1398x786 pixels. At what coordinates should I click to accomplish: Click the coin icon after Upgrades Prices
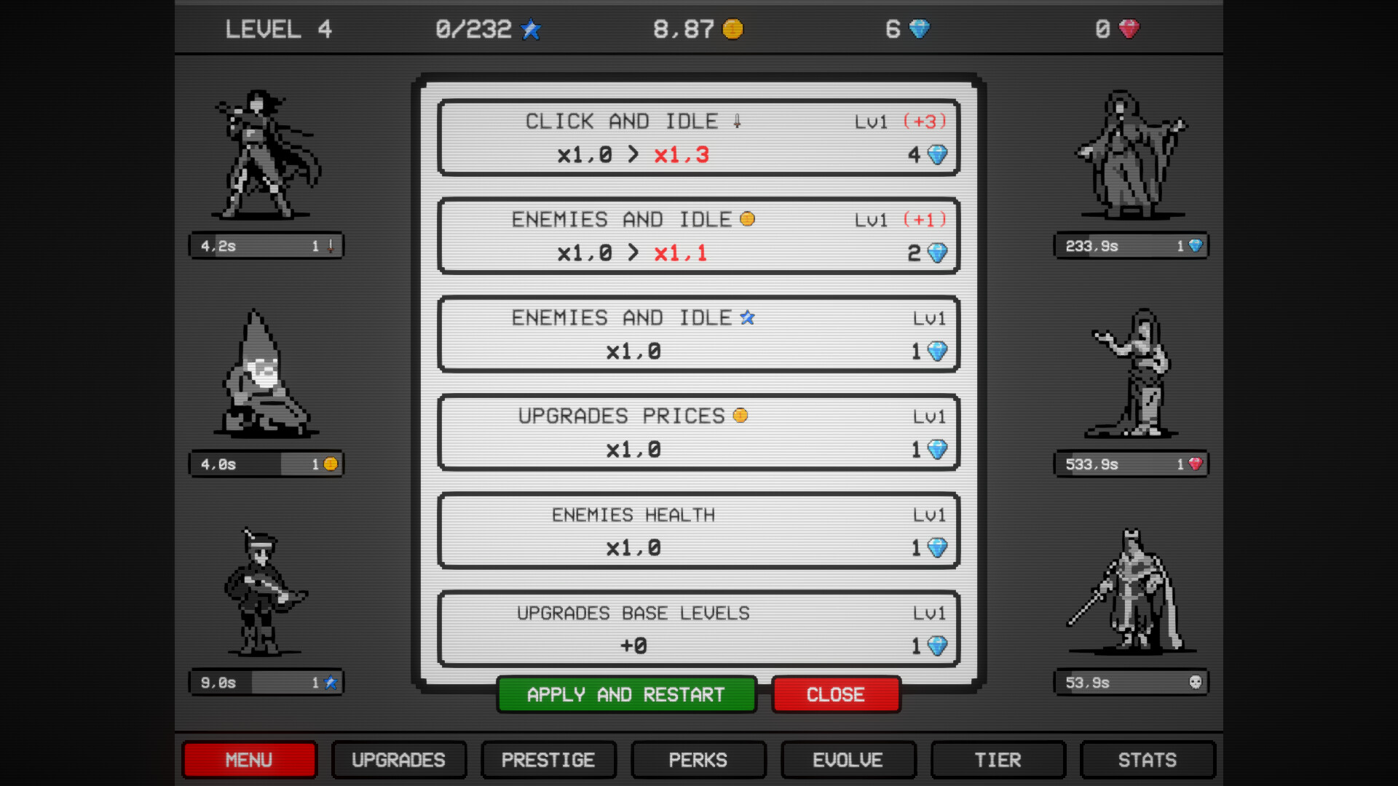pyautogui.click(x=741, y=416)
